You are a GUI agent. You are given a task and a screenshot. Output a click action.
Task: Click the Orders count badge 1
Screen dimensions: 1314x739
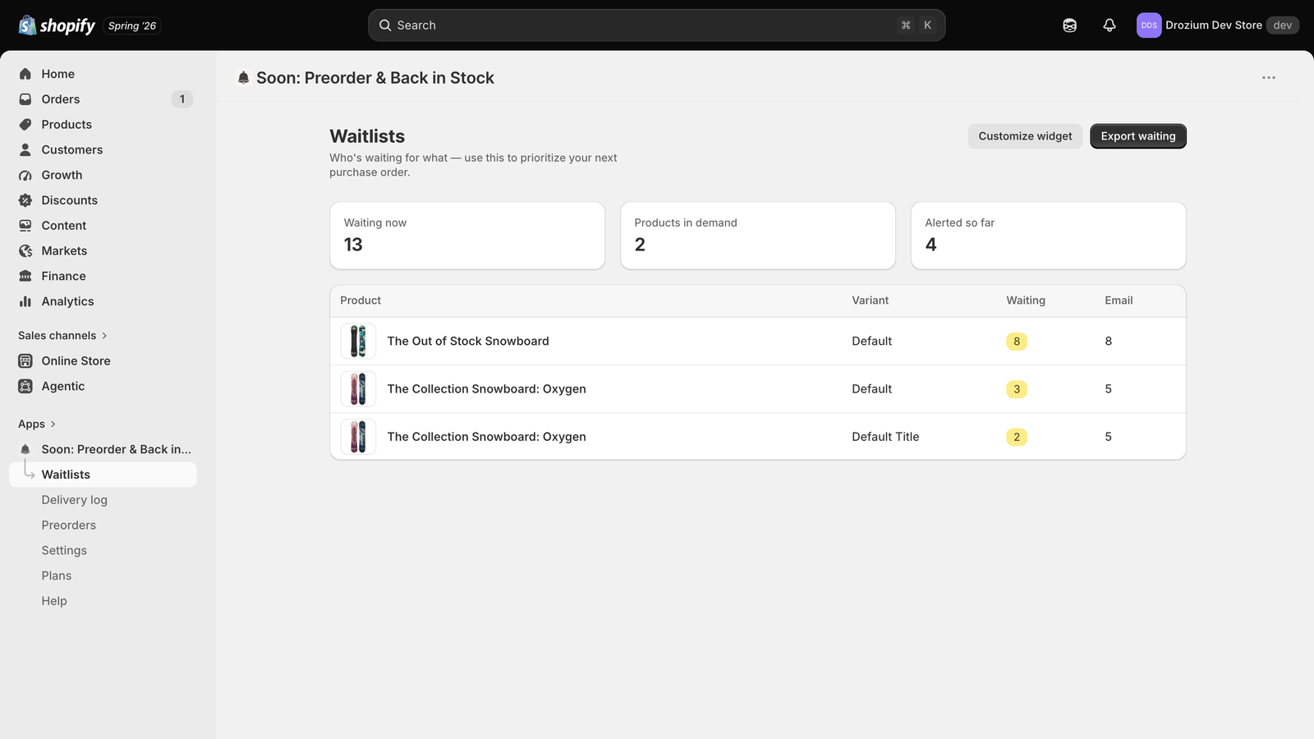click(182, 99)
